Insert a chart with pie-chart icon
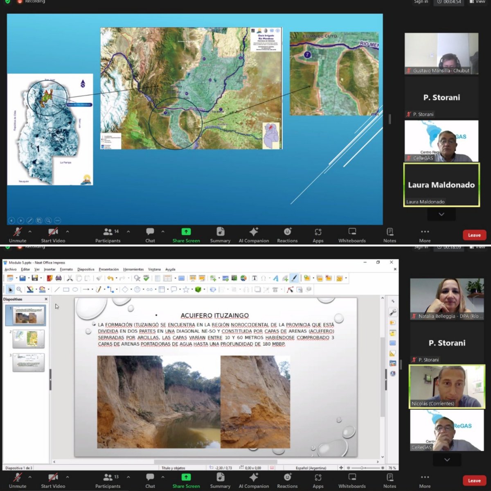The image size is (491, 491). click(243, 278)
